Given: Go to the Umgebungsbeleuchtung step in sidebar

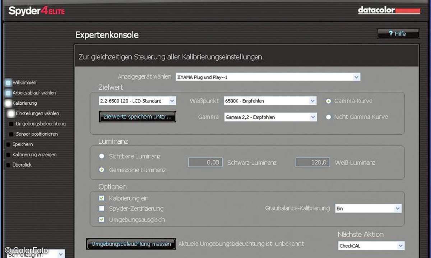Looking at the screenshot, I should pyautogui.click(x=41, y=124).
